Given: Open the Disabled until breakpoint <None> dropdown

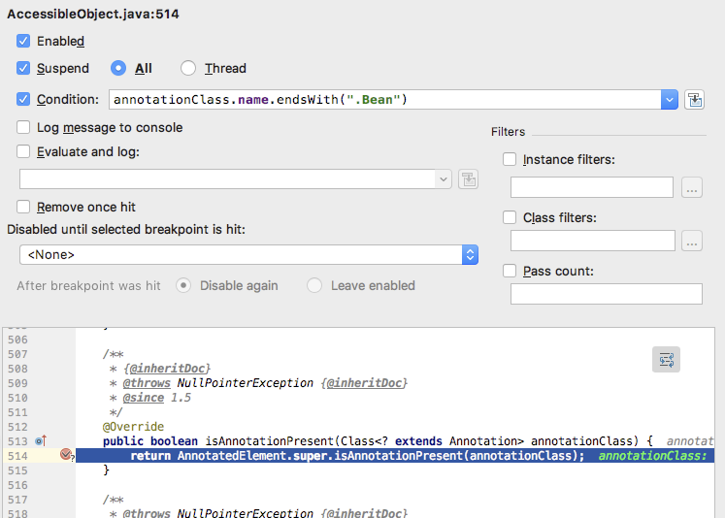Looking at the screenshot, I should pos(248,254).
